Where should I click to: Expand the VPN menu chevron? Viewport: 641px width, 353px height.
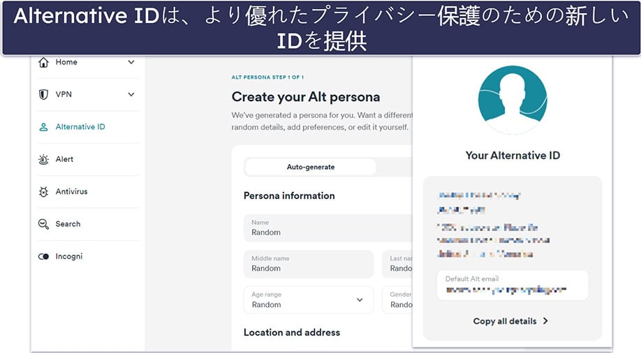click(131, 94)
